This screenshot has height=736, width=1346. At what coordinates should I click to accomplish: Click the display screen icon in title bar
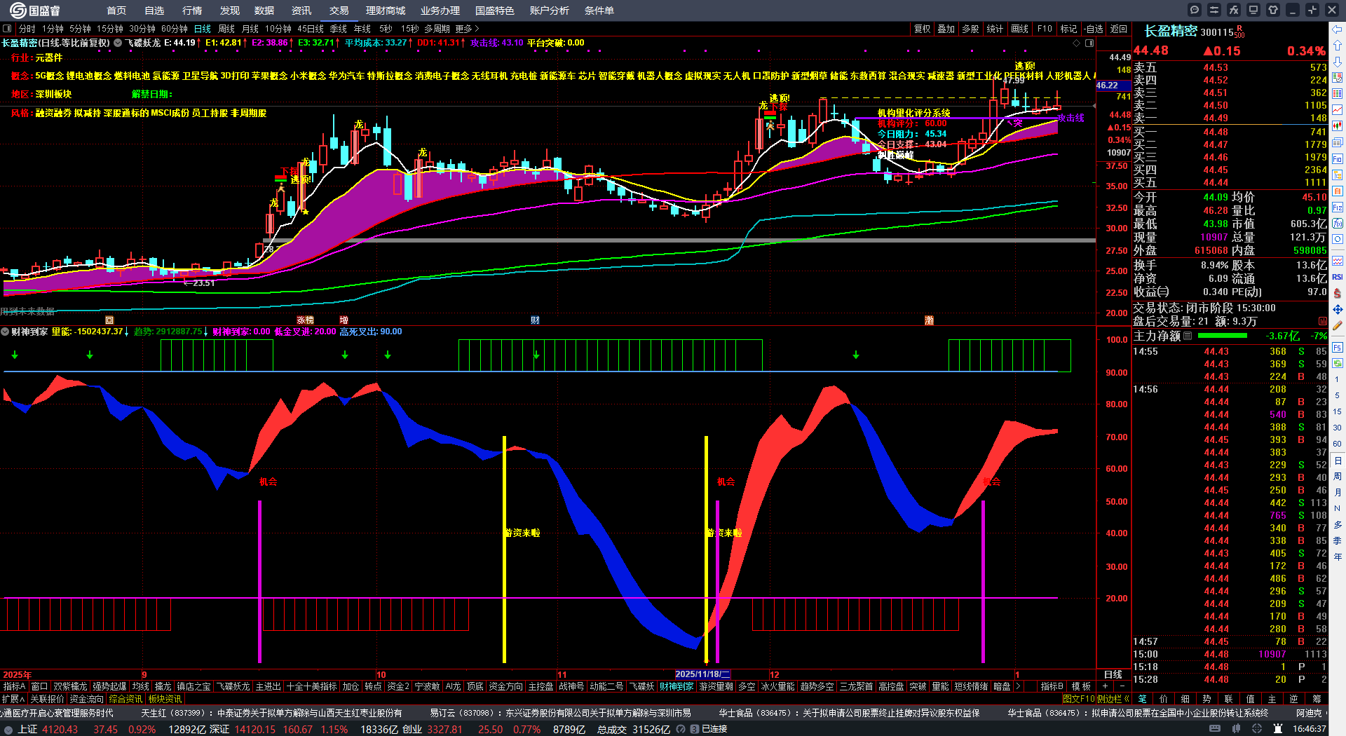coord(1253,10)
